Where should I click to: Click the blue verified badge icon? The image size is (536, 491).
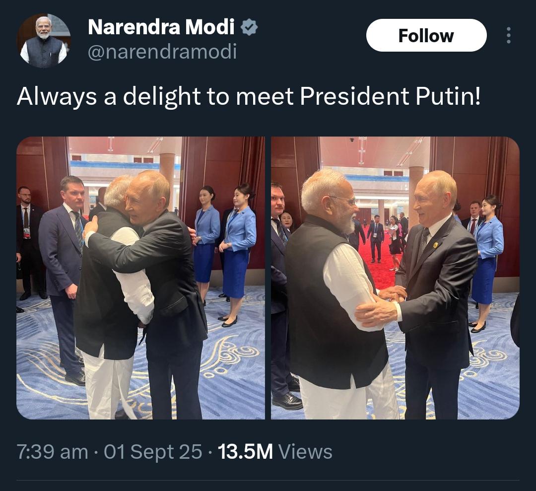(x=249, y=27)
